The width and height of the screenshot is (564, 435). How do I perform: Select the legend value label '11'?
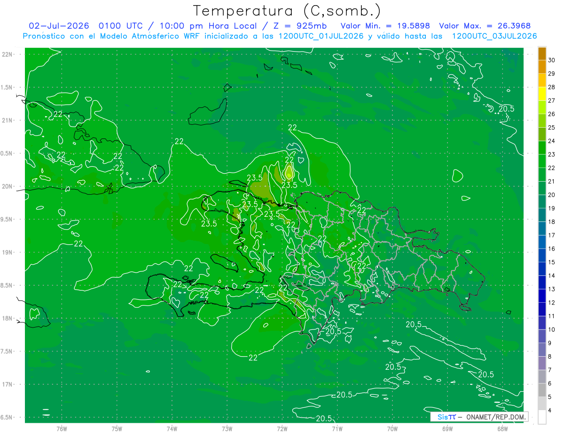(552, 316)
